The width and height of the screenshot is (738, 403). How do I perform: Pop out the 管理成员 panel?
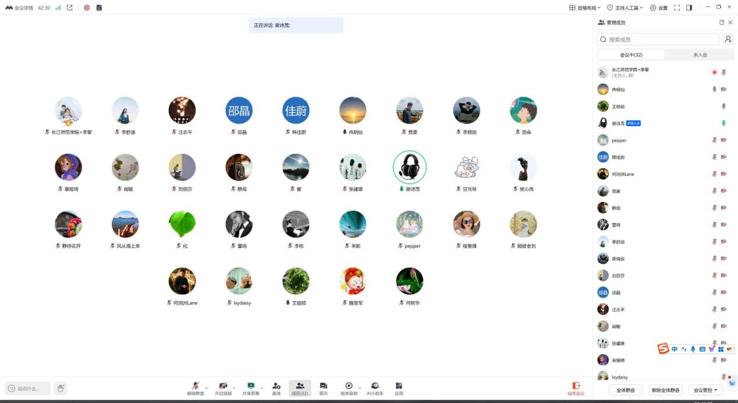pos(722,22)
